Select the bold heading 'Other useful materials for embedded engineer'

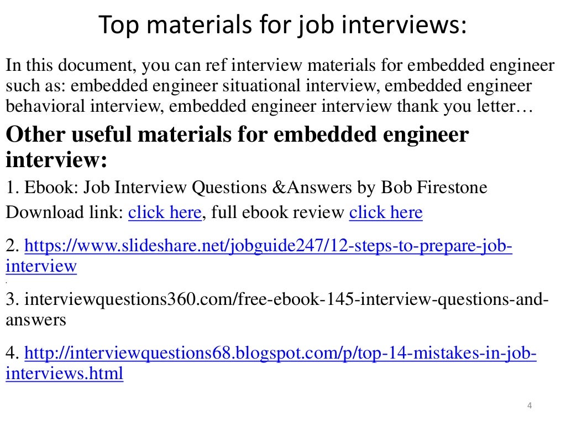click(237, 134)
